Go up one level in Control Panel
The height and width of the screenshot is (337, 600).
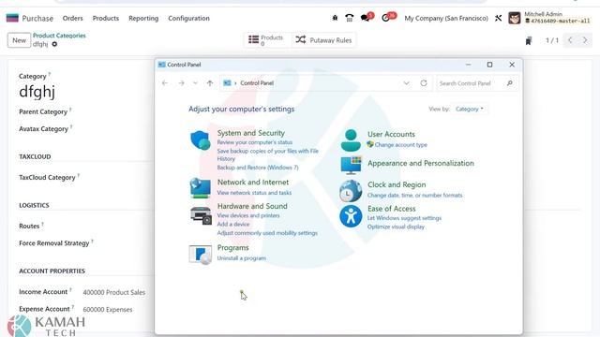click(x=210, y=83)
